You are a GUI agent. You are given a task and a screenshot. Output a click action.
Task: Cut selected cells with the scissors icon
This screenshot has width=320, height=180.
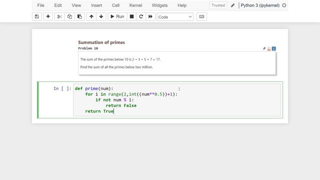(x=59, y=16)
